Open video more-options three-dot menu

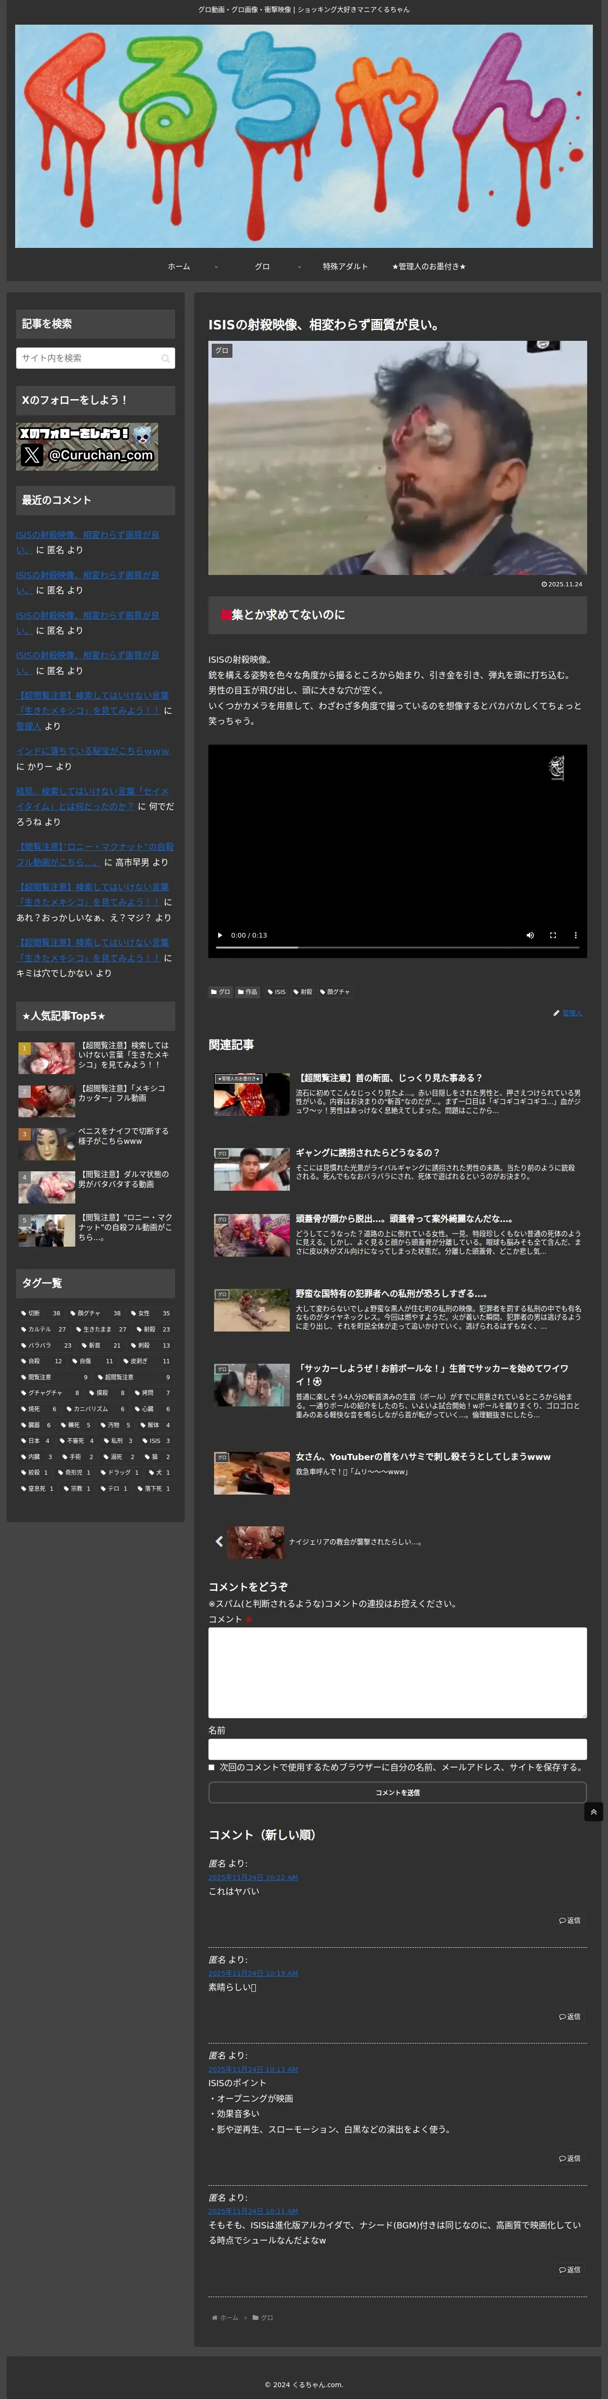[575, 935]
